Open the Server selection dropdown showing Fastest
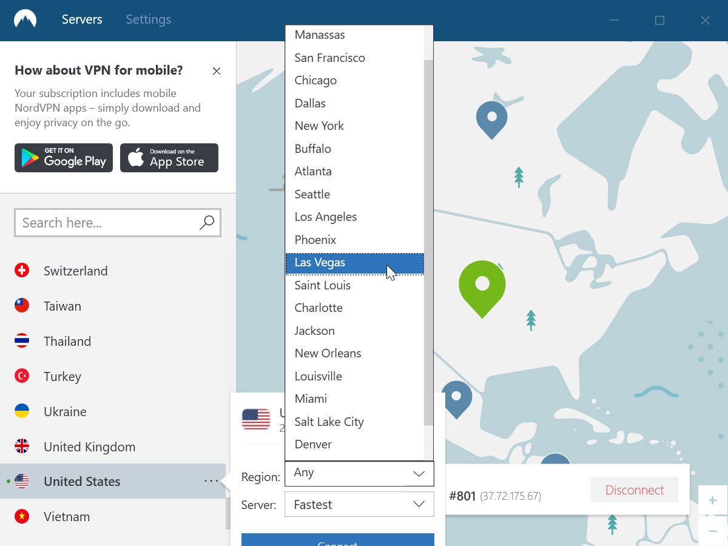This screenshot has height=546, width=728. pyautogui.click(x=359, y=504)
